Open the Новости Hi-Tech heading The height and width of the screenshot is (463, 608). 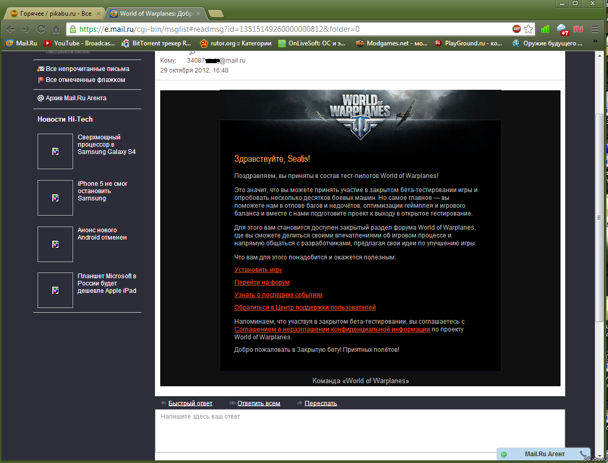click(65, 119)
